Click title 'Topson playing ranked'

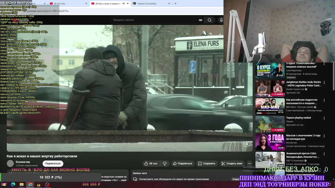point(298,118)
